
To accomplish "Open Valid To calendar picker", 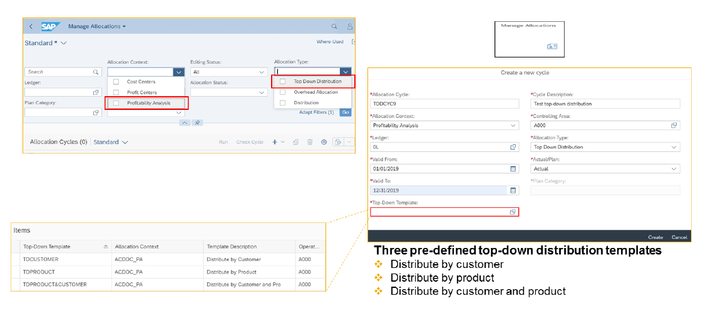I will [513, 190].
